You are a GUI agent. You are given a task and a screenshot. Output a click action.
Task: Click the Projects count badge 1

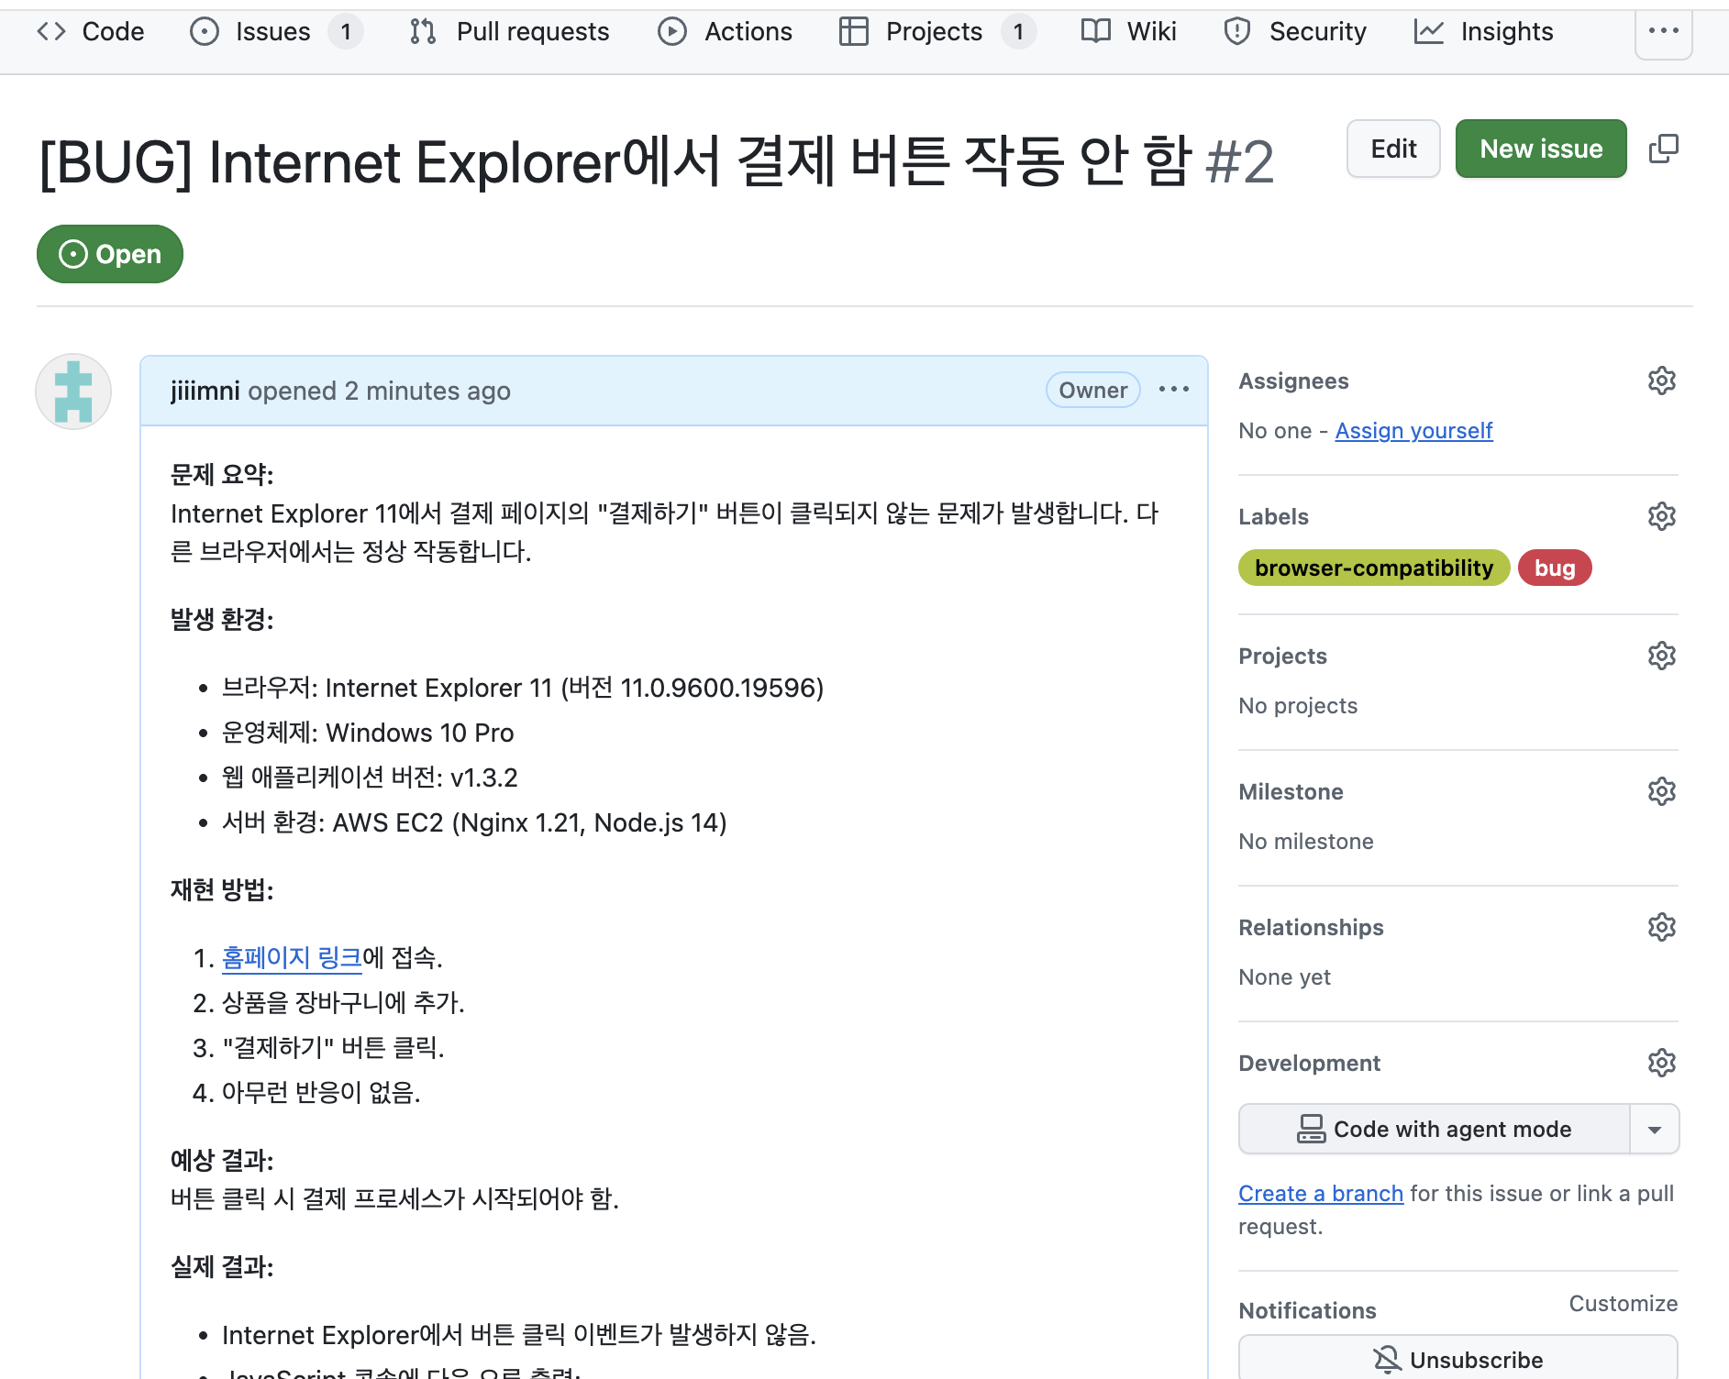pyautogui.click(x=1019, y=32)
